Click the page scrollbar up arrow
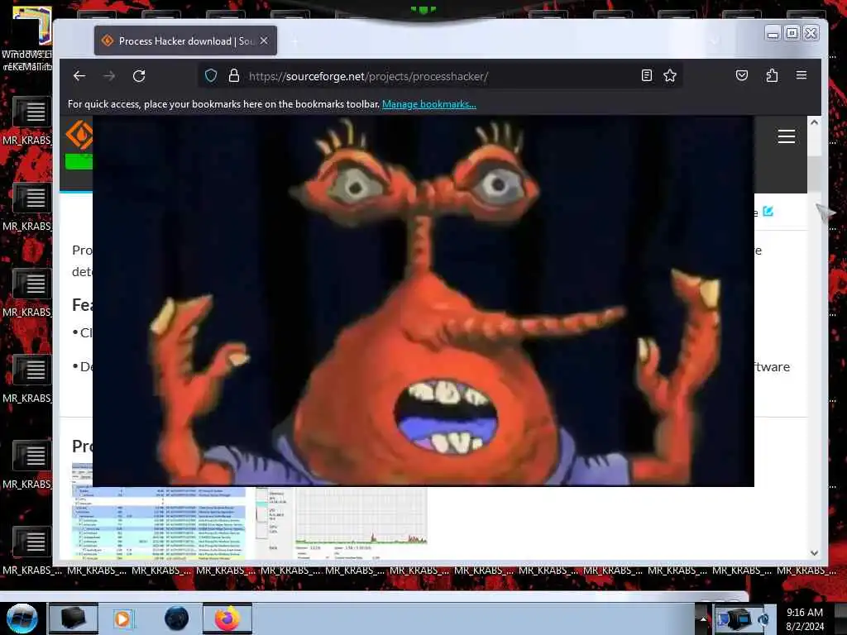This screenshot has width=847, height=635. (814, 123)
